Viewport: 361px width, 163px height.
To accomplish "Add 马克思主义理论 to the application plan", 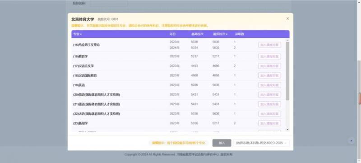I will [269, 45].
